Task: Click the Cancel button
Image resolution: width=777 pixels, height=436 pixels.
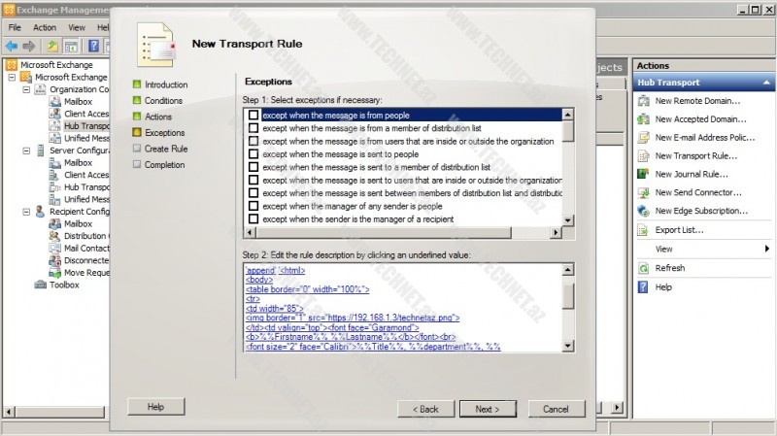Action: coord(556,409)
